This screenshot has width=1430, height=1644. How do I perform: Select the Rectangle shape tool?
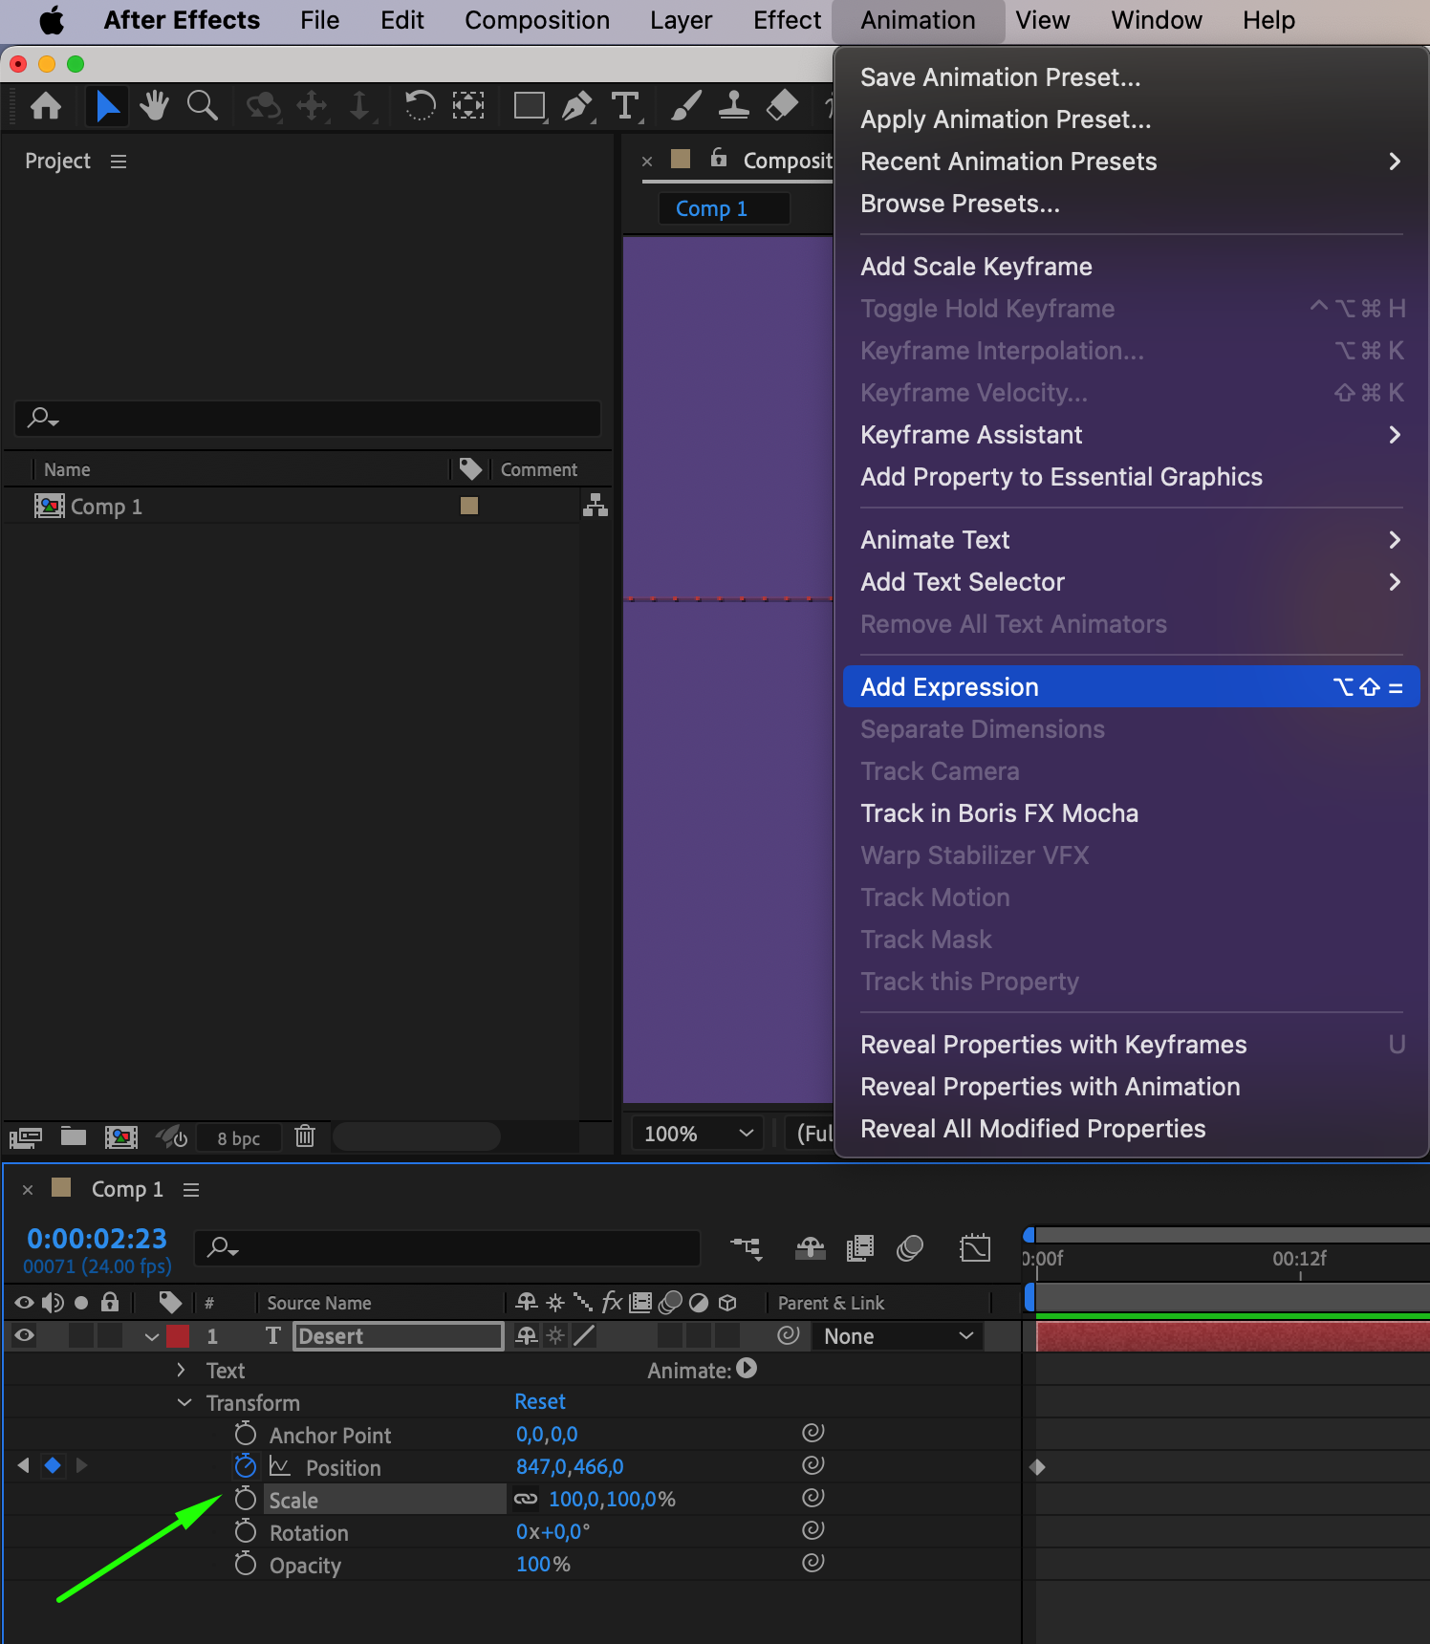(x=529, y=105)
